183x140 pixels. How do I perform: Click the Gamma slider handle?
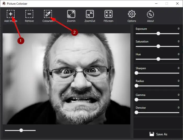pos(136,100)
